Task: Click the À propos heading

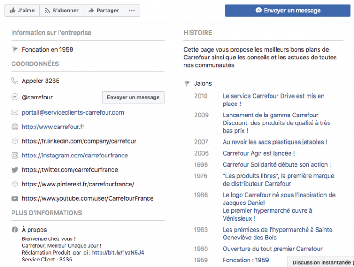Action: coord(34,230)
